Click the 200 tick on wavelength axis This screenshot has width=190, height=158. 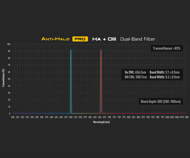pos(13,117)
